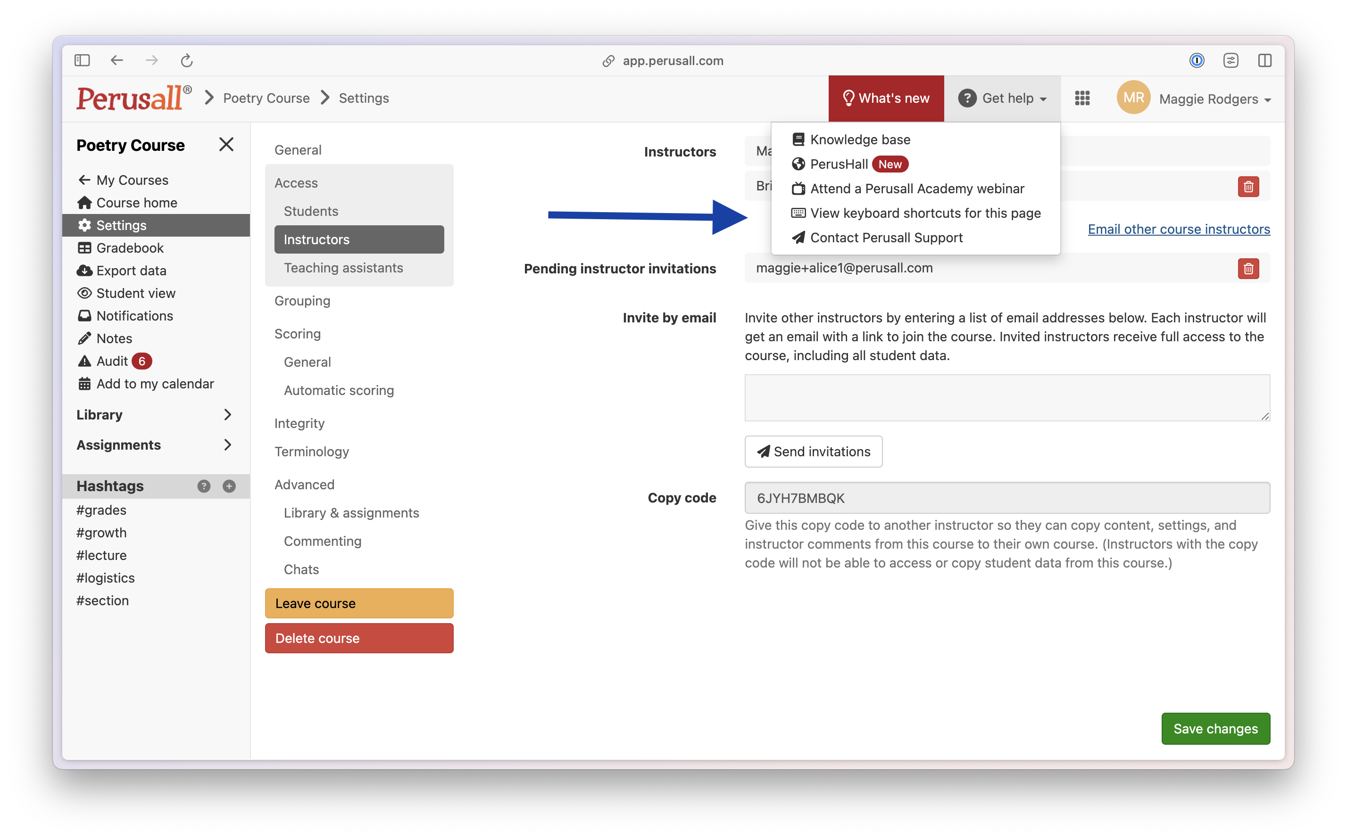The width and height of the screenshot is (1347, 839).
Task: Toggle the browser sidebar icon
Action: [x=82, y=60]
